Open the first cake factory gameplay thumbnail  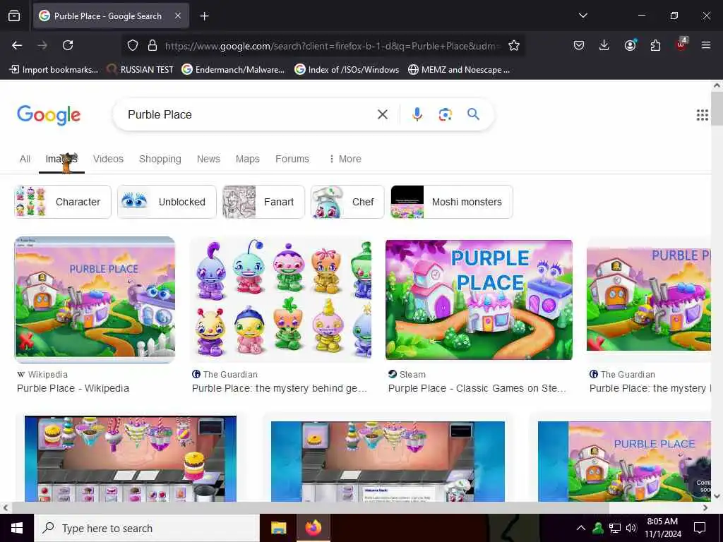pos(131,459)
